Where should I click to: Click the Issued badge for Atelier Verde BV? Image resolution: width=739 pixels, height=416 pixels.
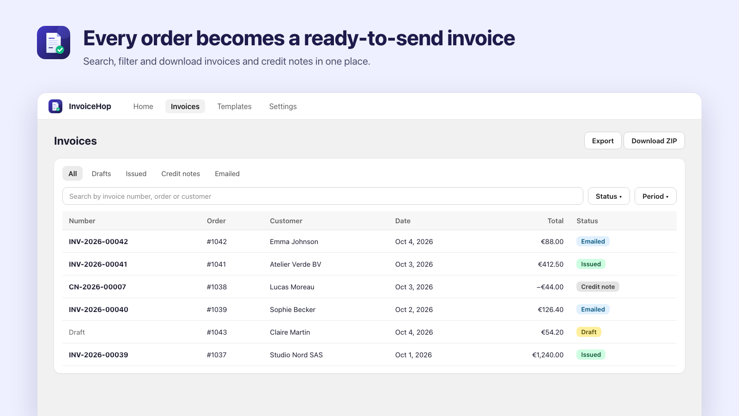click(x=591, y=264)
